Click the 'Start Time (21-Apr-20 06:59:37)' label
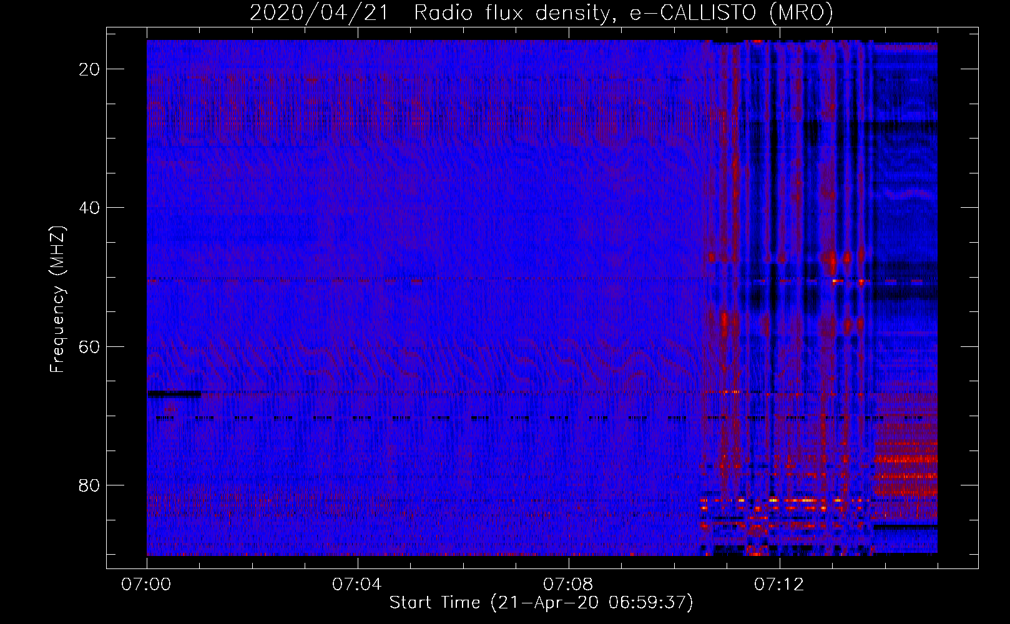This screenshot has width=1010, height=624. coord(541,603)
